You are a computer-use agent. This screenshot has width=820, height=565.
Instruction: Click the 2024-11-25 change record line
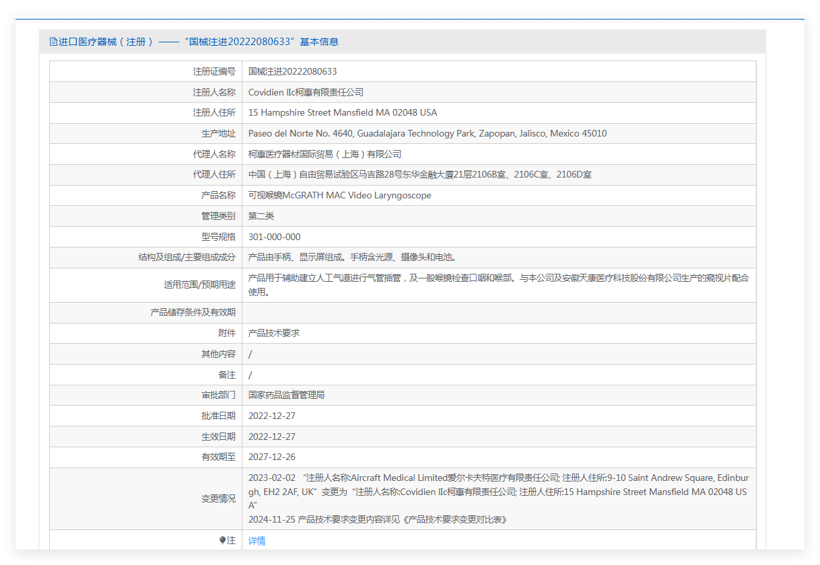pos(377,519)
